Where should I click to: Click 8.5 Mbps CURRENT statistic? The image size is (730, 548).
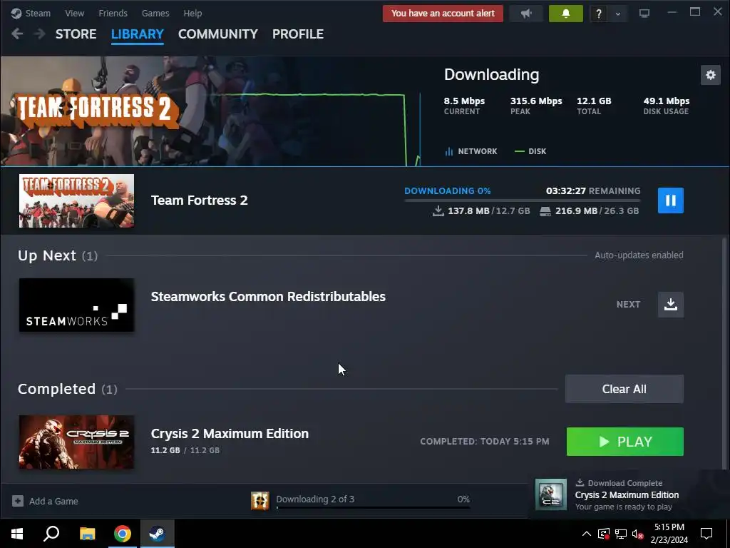(464, 106)
